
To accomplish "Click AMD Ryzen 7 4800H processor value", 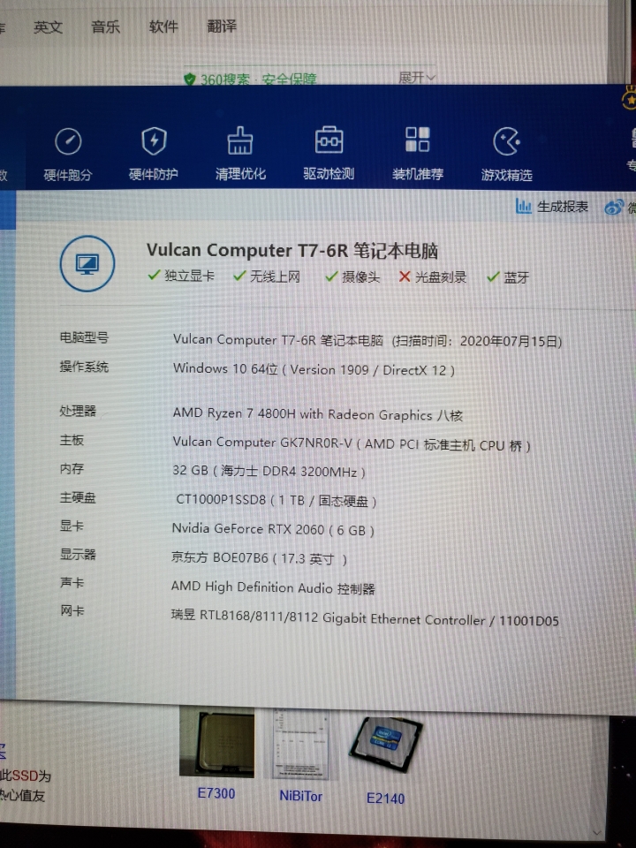I will point(318,415).
